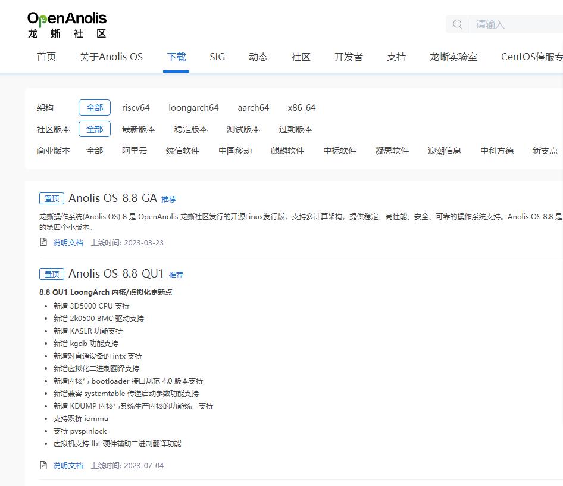Viewport: 563px width, 486px height.
Task: Filter architecture by x86_64
Action: (302, 108)
